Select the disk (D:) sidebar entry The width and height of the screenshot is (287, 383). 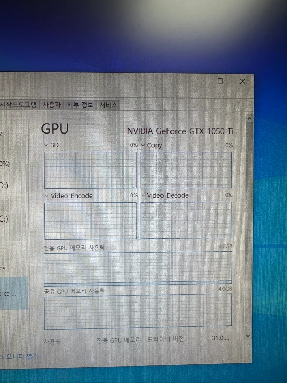(4, 185)
